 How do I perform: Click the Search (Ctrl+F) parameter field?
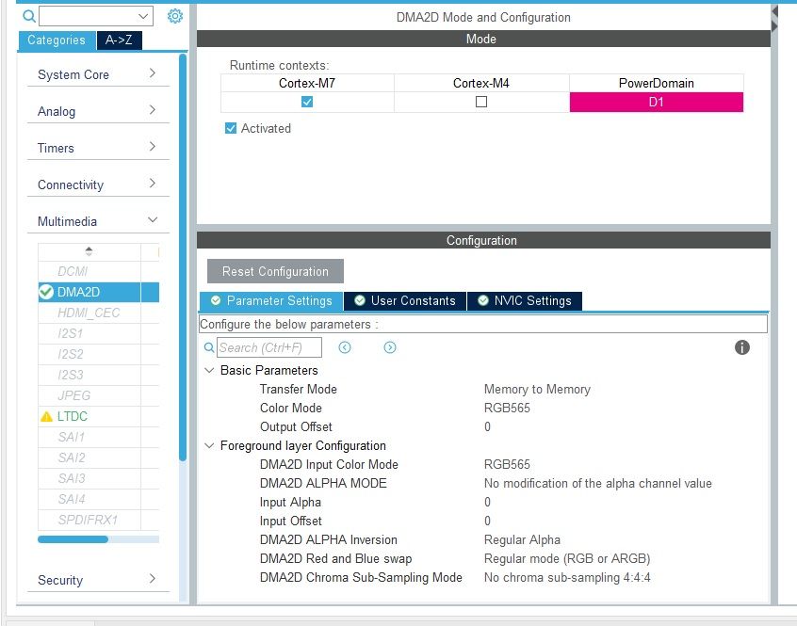coord(269,347)
